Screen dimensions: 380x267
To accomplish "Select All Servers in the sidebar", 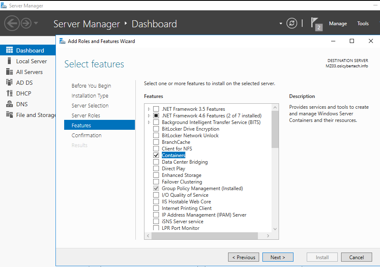I will [x=28, y=72].
